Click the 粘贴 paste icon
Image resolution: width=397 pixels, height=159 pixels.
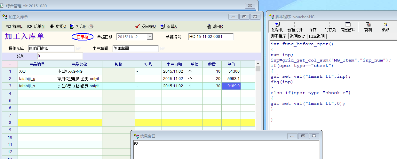tap(385, 27)
